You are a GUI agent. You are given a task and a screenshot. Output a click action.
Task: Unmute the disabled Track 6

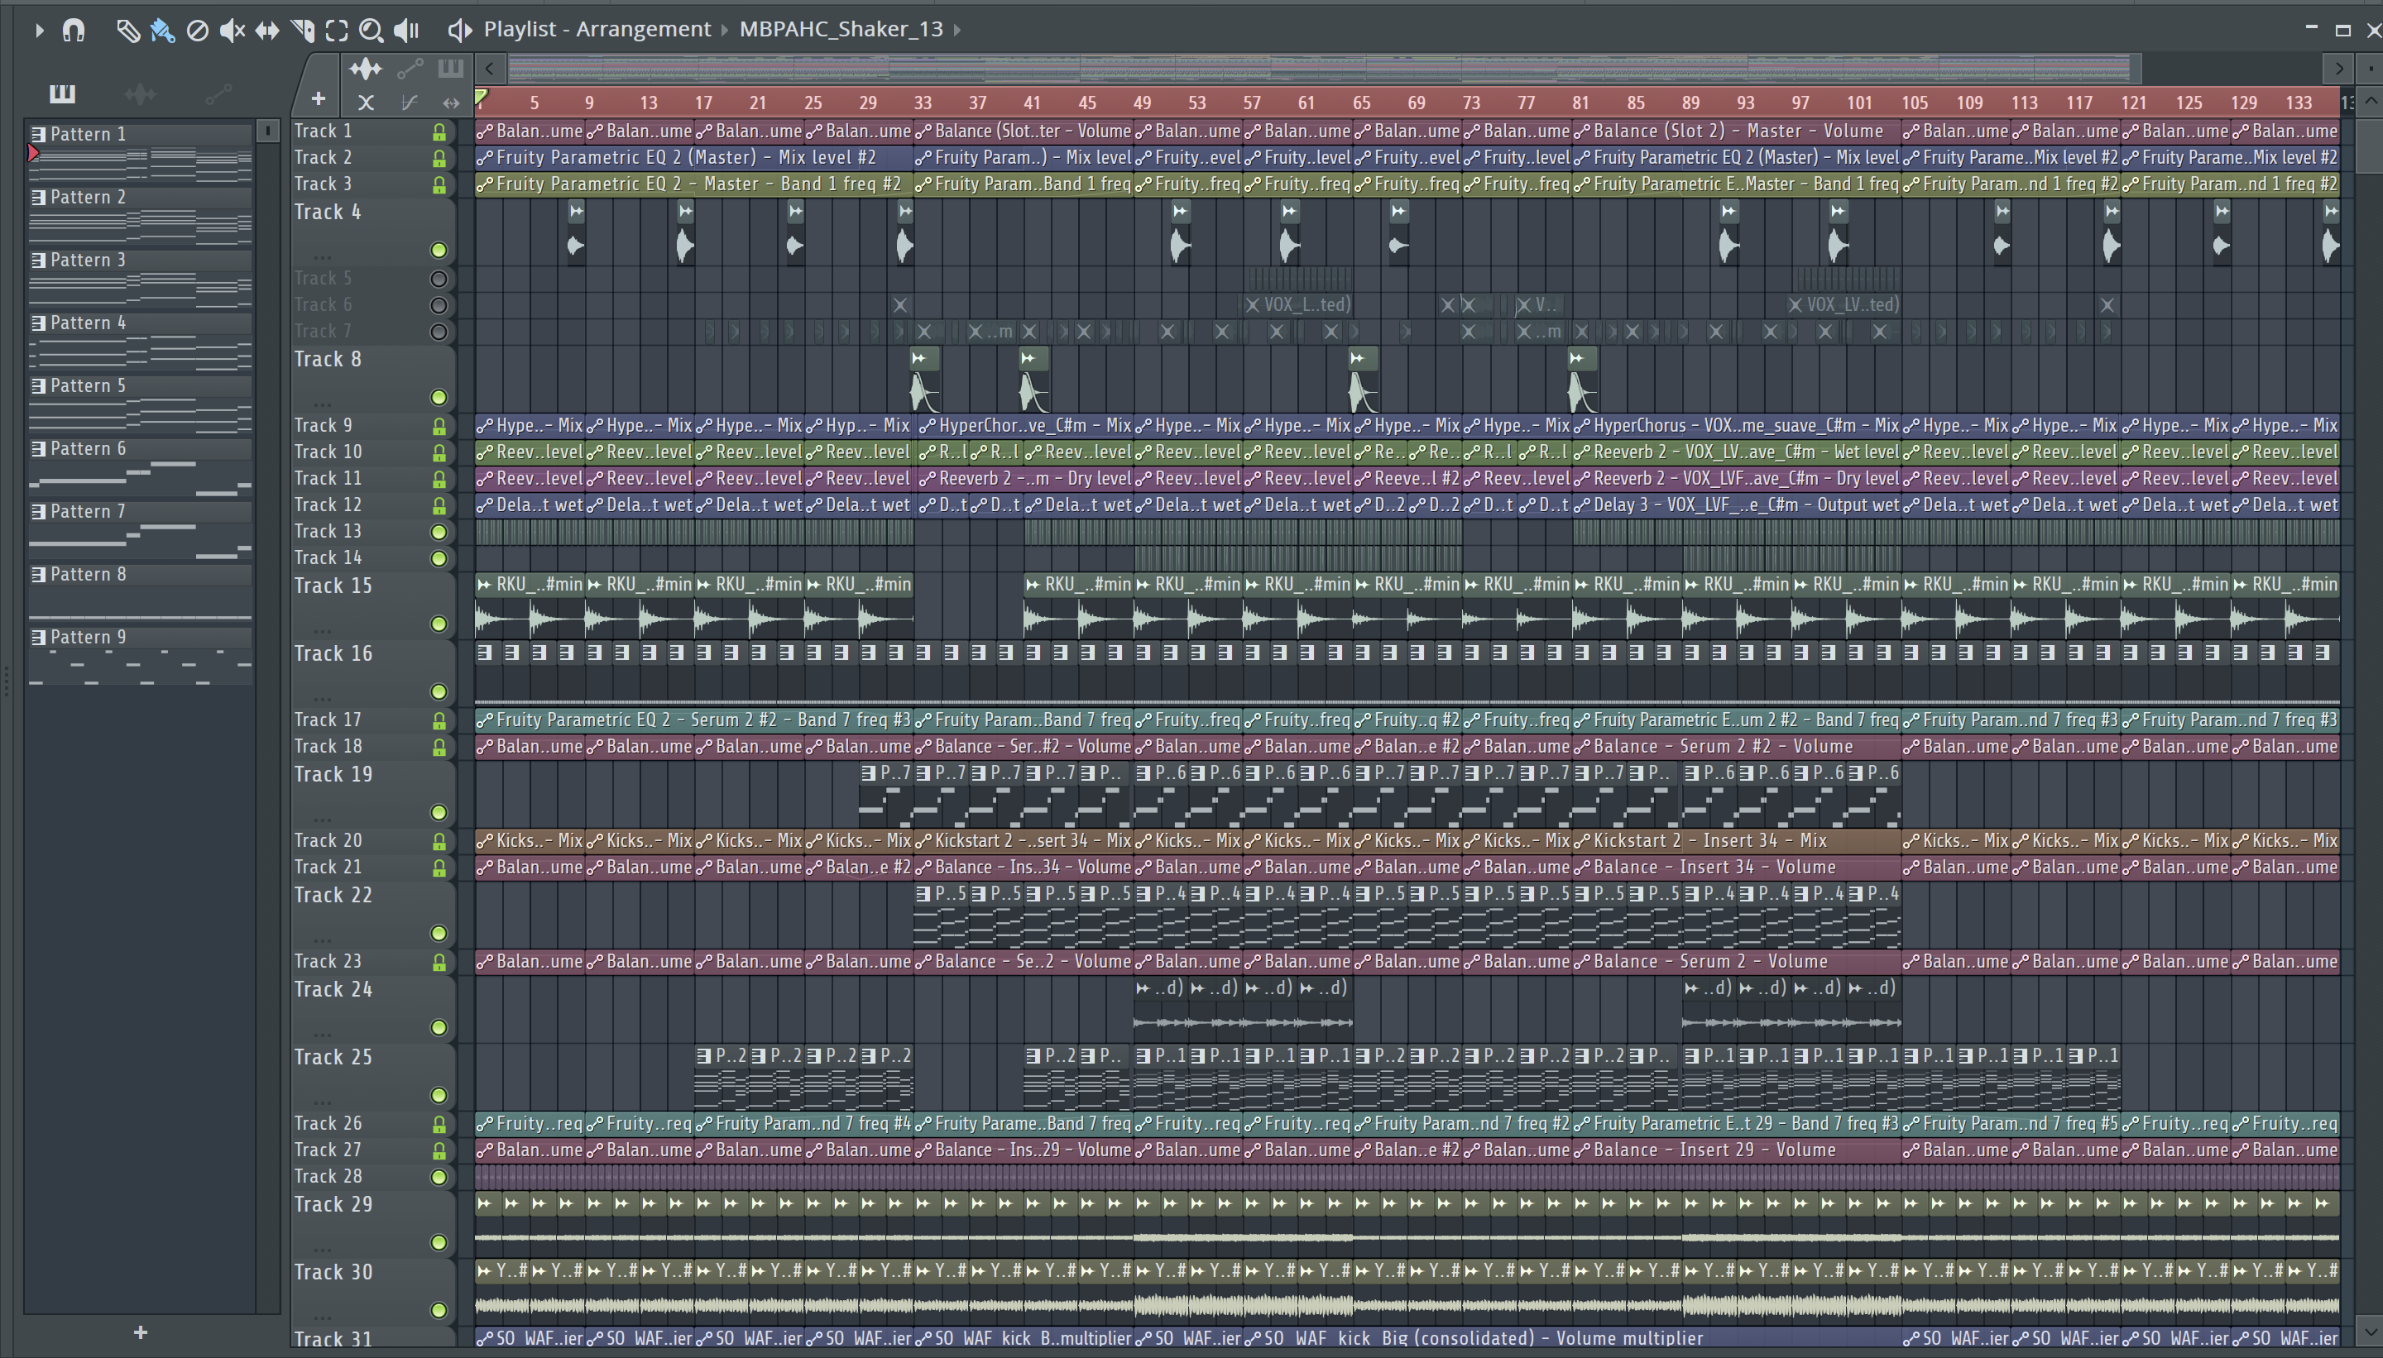439,305
